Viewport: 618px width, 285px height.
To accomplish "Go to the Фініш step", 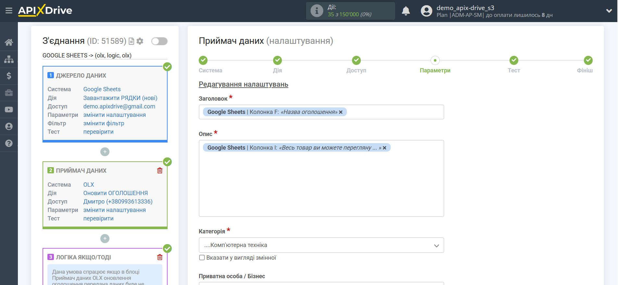I will [x=588, y=60].
